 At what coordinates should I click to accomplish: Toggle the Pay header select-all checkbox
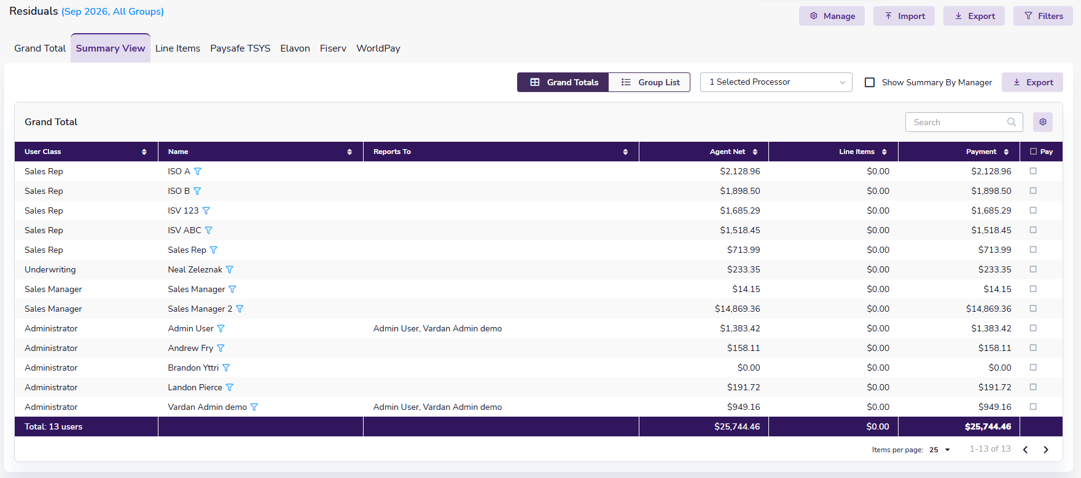[x=1034, y=152]
